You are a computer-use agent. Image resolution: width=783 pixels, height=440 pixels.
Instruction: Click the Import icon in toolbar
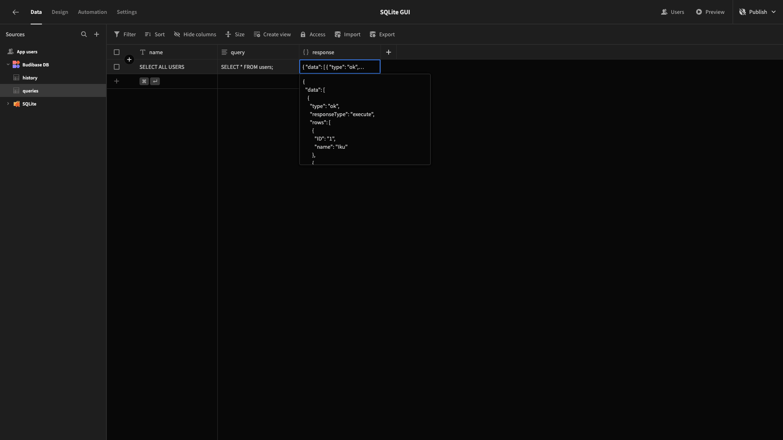[x=338, y=35]
